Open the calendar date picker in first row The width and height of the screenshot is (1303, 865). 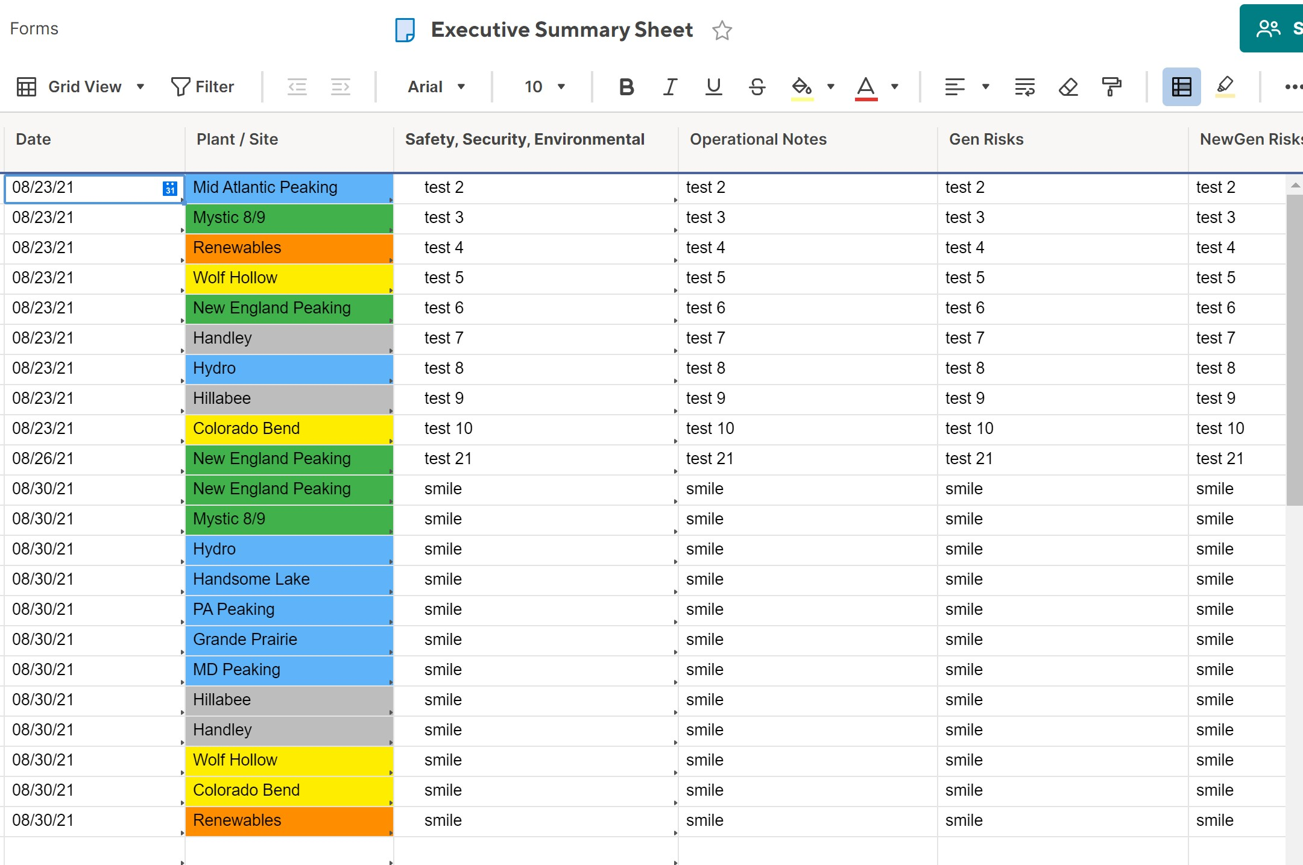pyautogui.click(x=170, y=189)
